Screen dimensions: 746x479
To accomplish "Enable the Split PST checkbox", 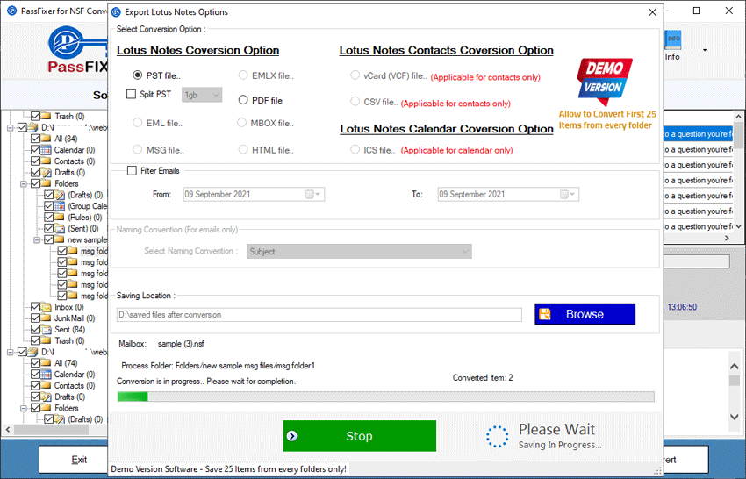I will pos(132,94).
